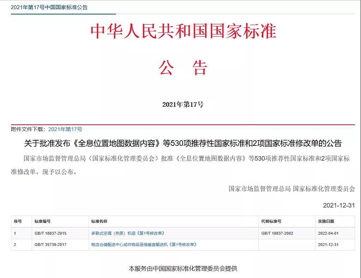
Task: Click the 标准名称 column header
Action: [99, 221]
